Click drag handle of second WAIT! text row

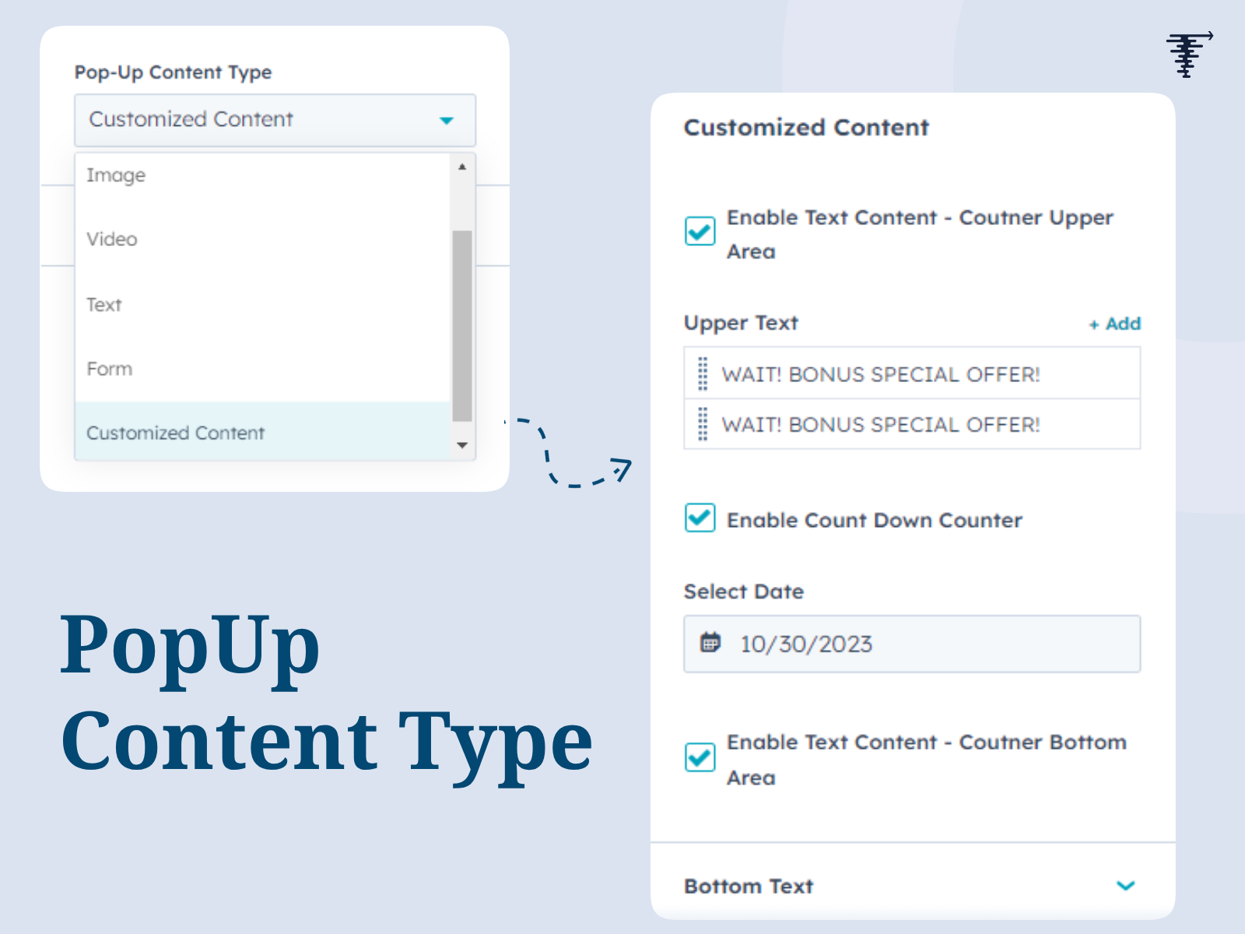(704, 424)
